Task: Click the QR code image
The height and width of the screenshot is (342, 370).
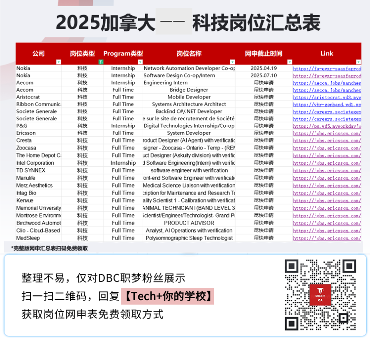Action: click(320, 295)
